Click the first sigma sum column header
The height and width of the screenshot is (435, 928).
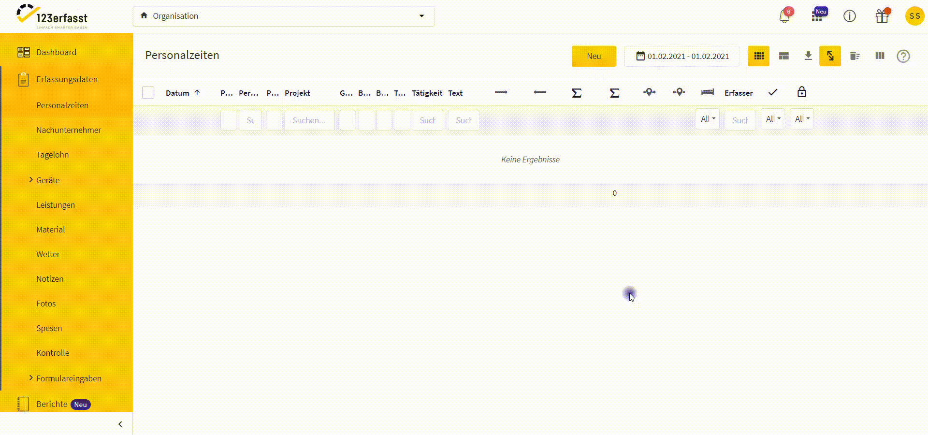(x=577, y=93)
